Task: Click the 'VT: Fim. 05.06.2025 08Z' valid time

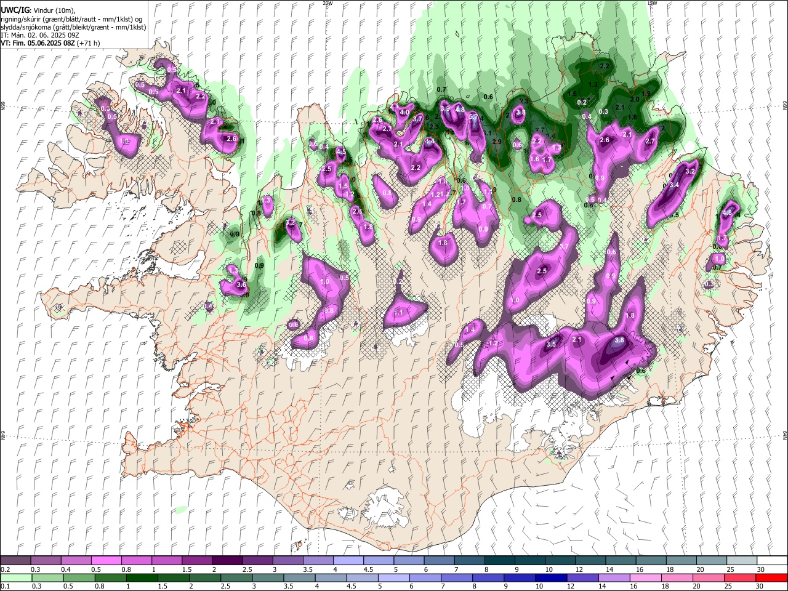Action: tap(39, 43)
